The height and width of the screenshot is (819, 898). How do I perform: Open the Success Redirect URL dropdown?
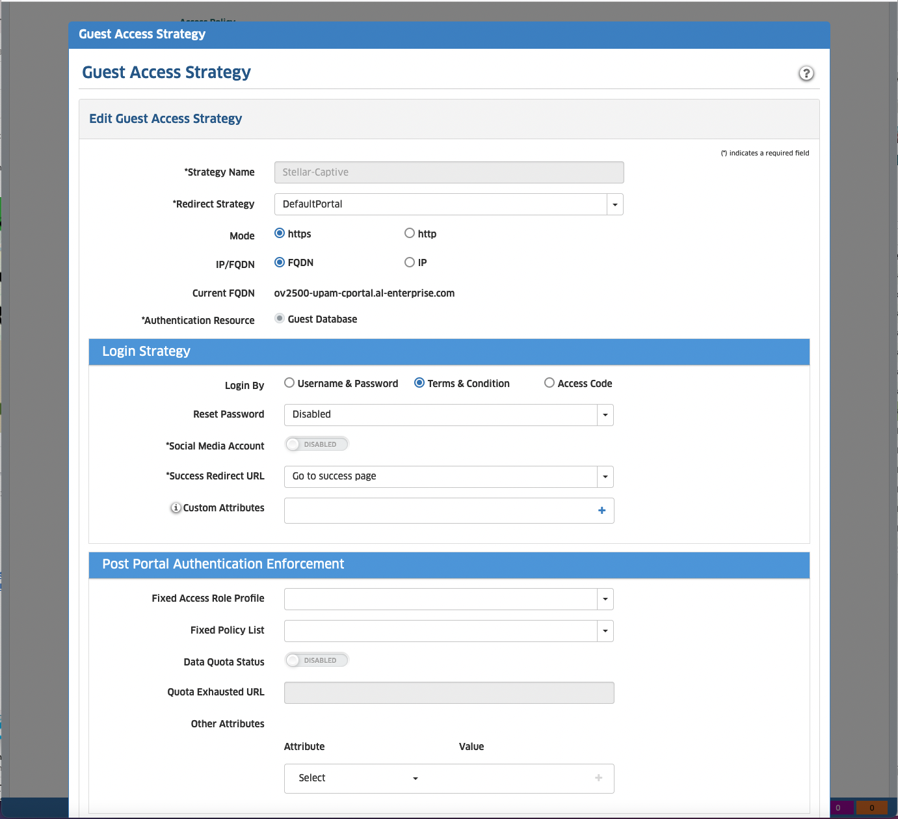pos(605,477)
